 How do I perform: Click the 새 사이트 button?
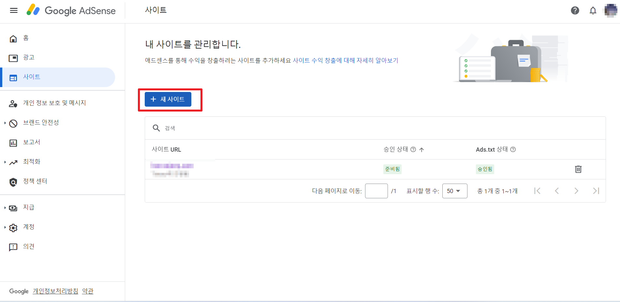click(x=168, y=99)
